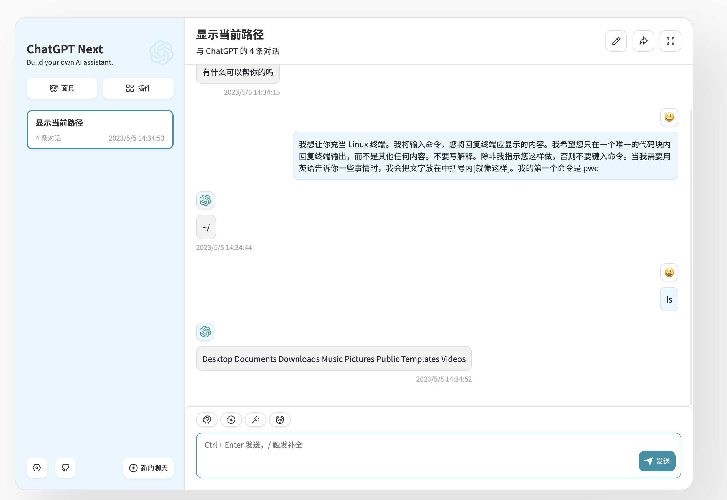727x500 pixels.
Task: Start a 新的聊天 new chat
Action: tap(148, 468)
